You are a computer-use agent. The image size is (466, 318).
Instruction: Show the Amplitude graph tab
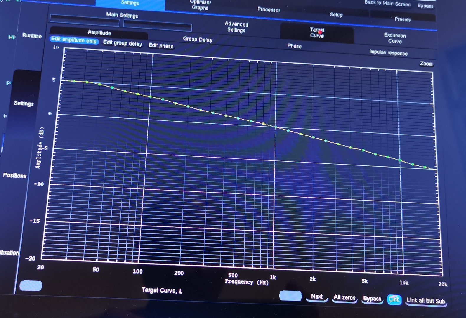pos(99,32)
